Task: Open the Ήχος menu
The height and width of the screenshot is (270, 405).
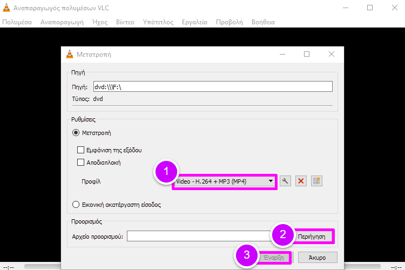Action: (x=100, y=22)
